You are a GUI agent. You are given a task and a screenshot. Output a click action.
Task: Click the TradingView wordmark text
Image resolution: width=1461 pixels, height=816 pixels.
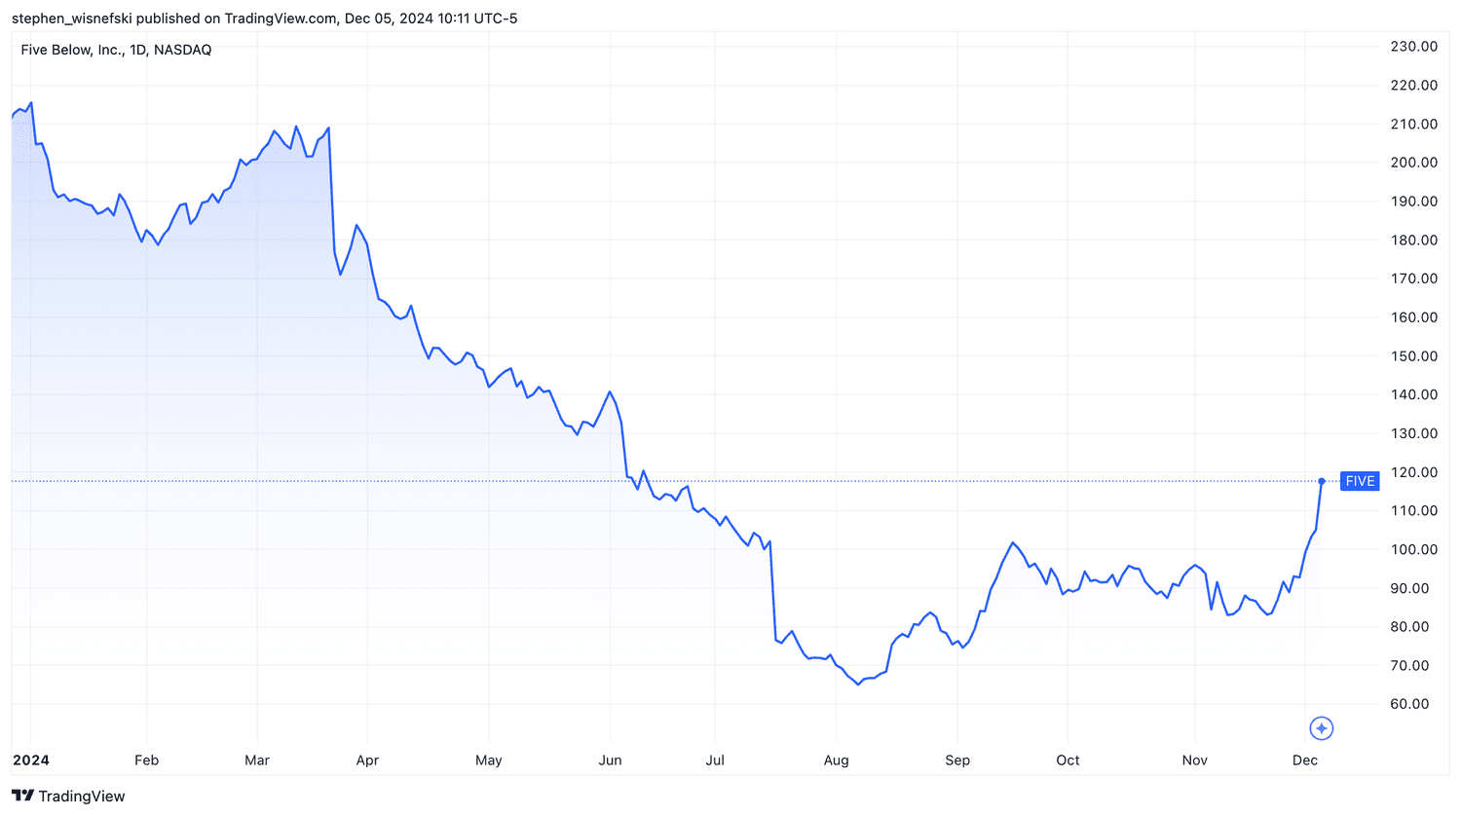[x=82, y=797]
